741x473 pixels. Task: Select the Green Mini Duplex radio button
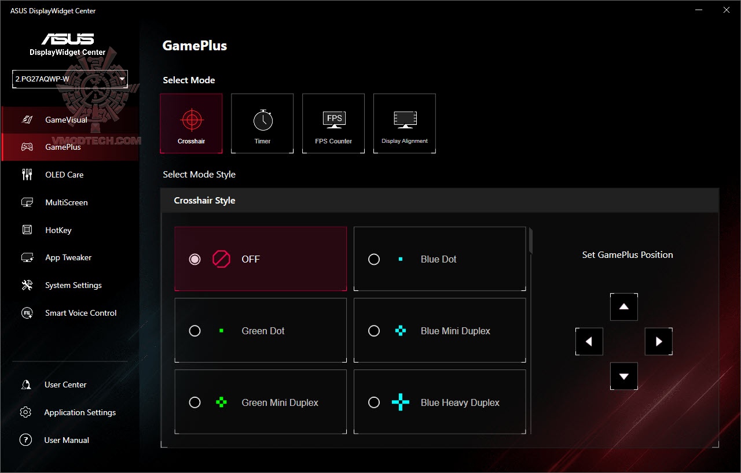point(195,402)
